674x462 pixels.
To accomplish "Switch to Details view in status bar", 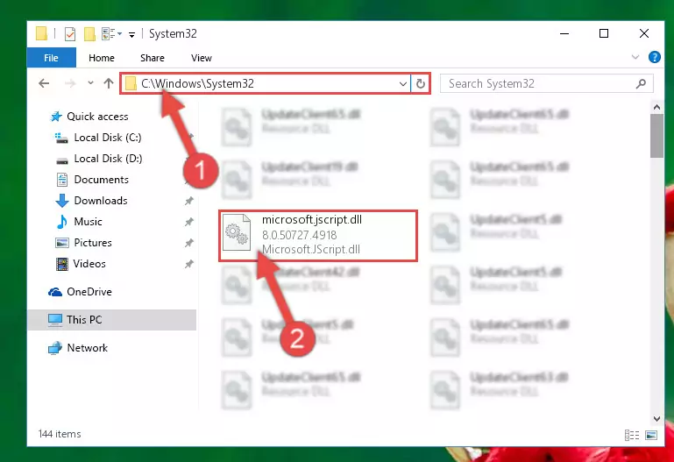I will pos(631,436).
